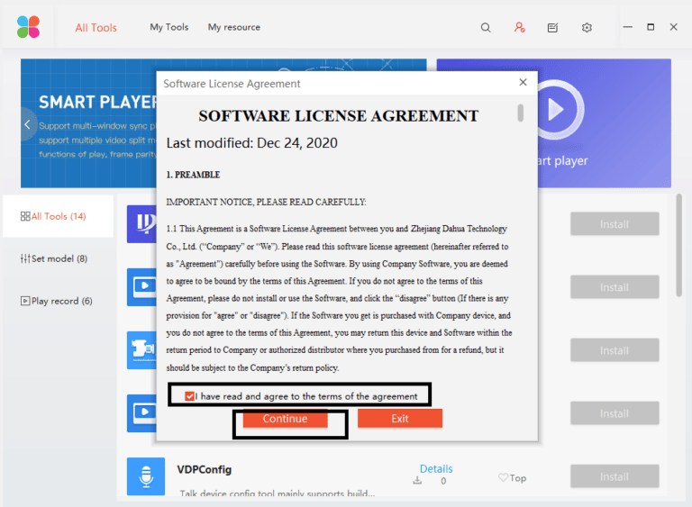
Task: Go to previous banner slide arrow
Action: [28, 124]
